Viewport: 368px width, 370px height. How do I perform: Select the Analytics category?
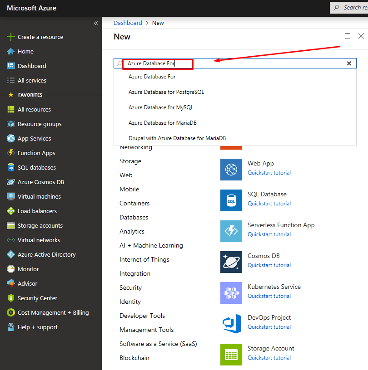point(132,232)
